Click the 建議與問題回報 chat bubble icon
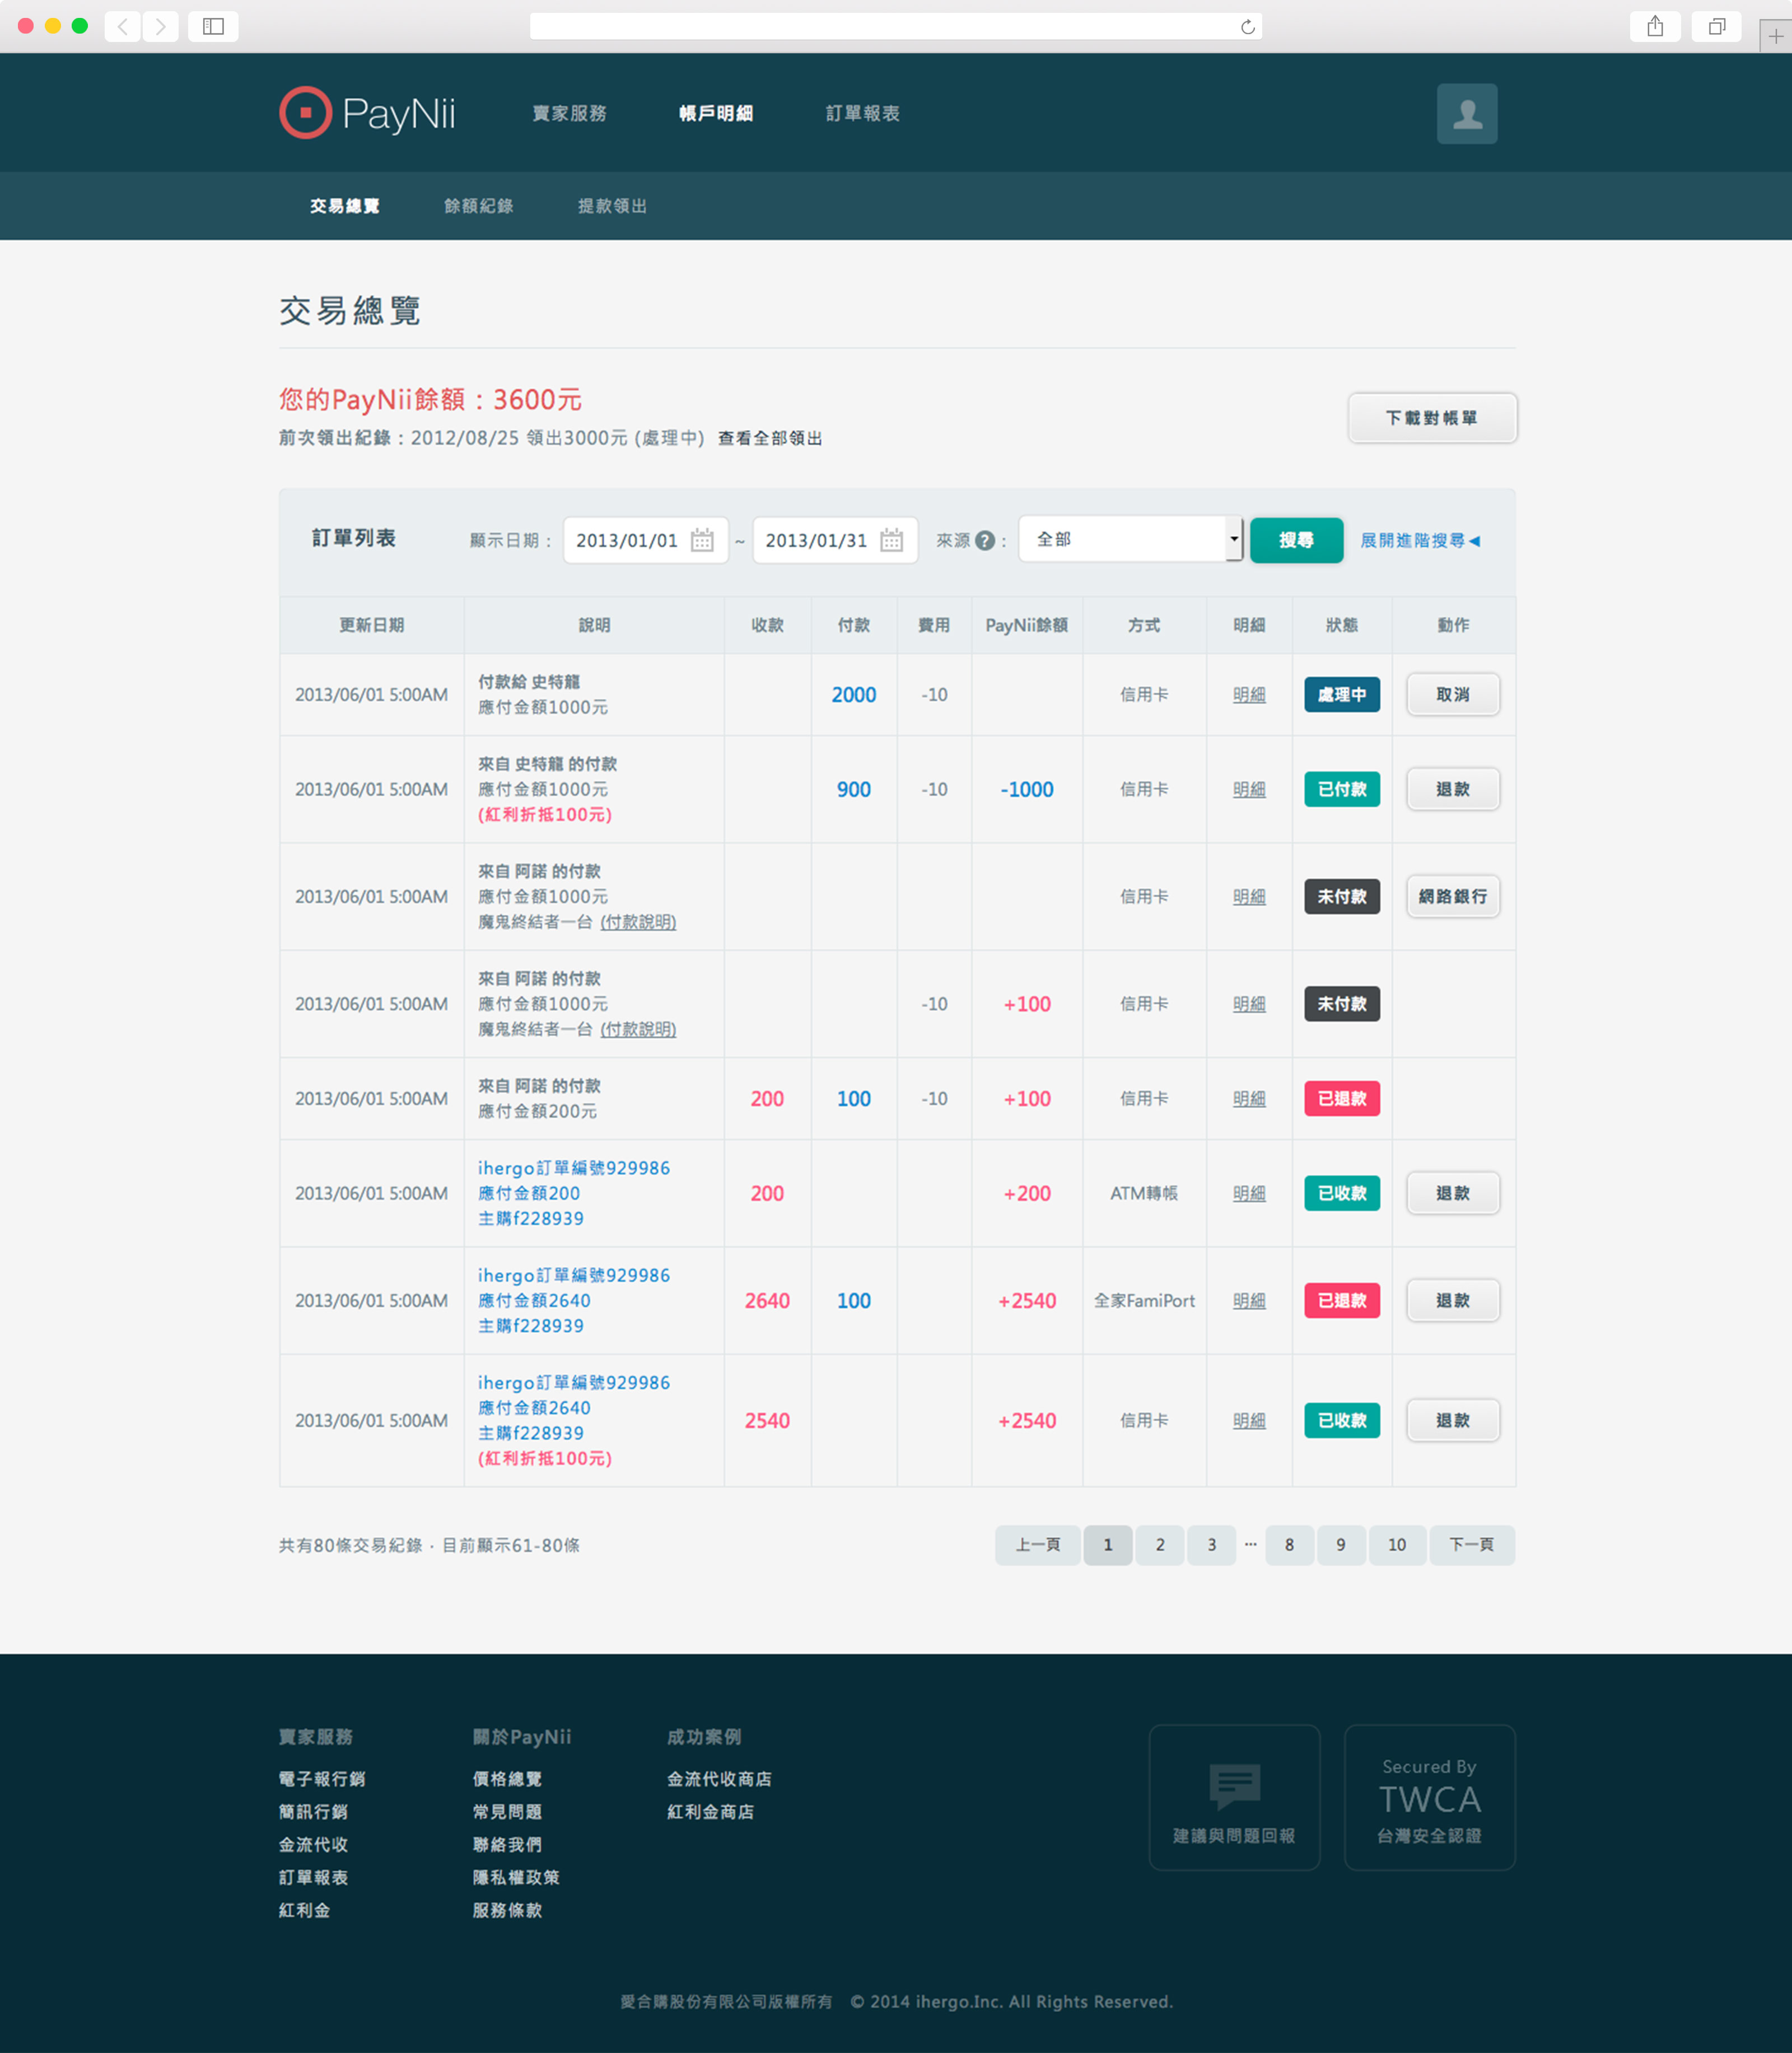 (1234, 1785)
